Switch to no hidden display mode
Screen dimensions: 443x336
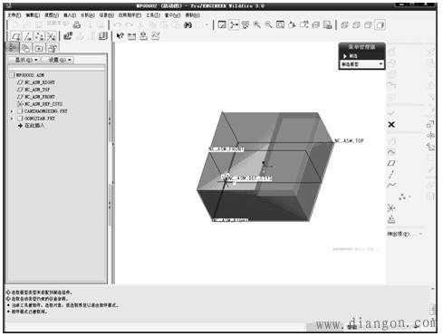pyautogui.click(x=368, y=24)
